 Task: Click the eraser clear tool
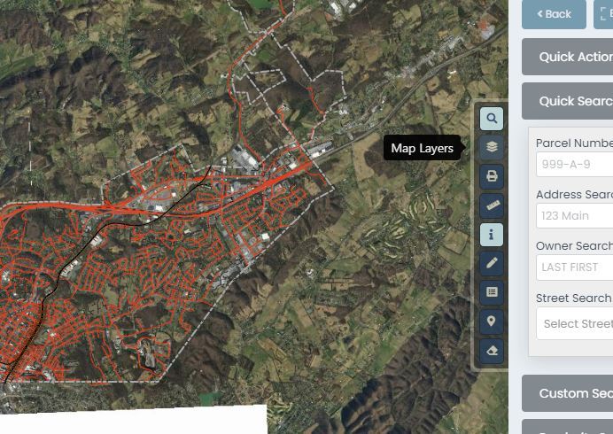click(x=492, y=351)
